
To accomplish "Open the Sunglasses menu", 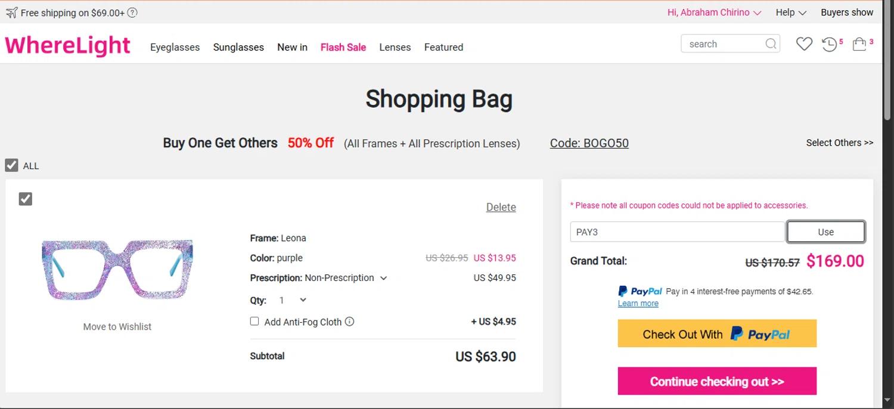I will [238, 47].
